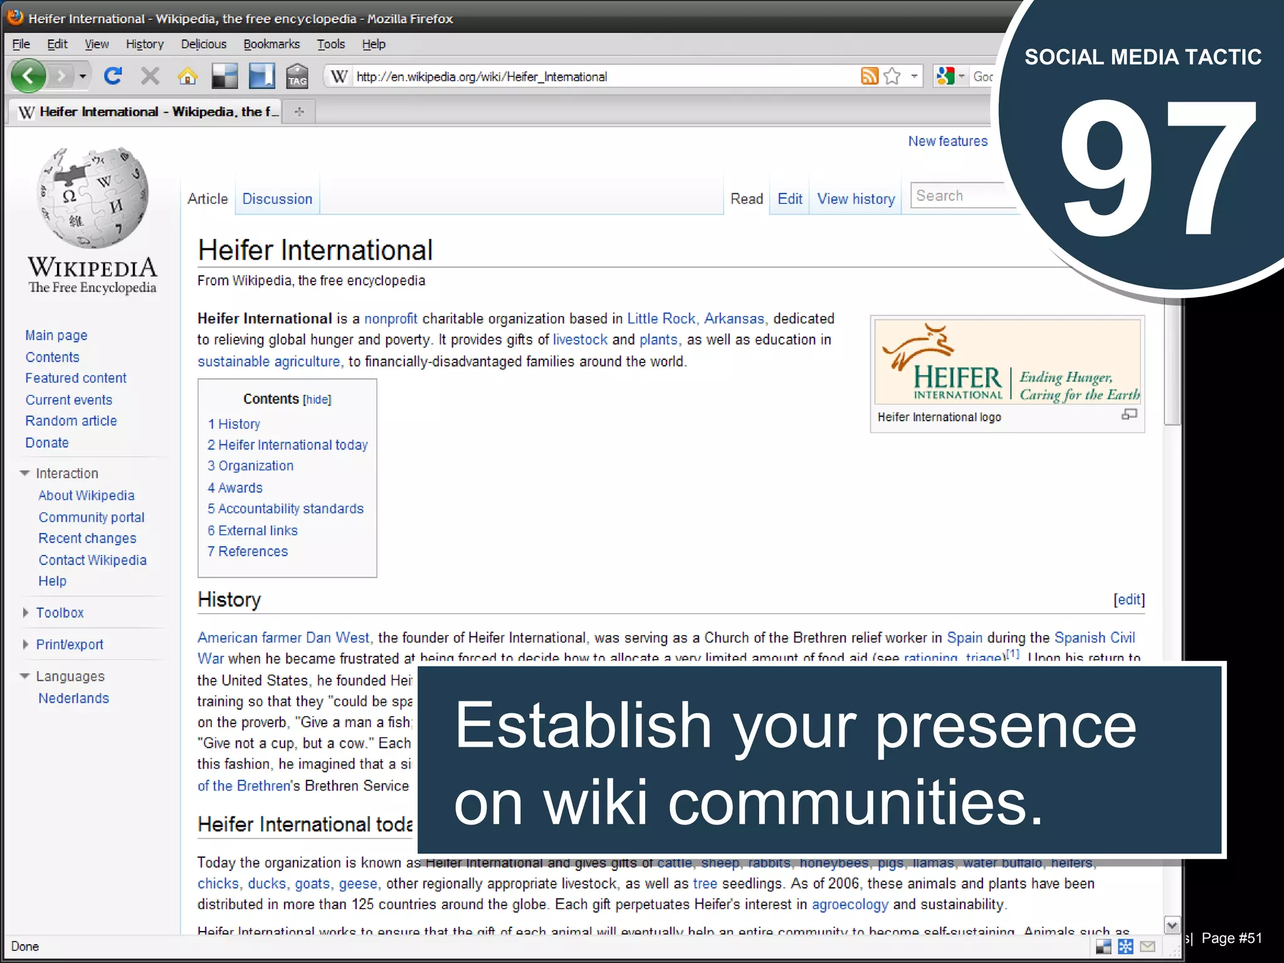Click the Delicious bookmarks checkered icon

(x=224, y=76)
